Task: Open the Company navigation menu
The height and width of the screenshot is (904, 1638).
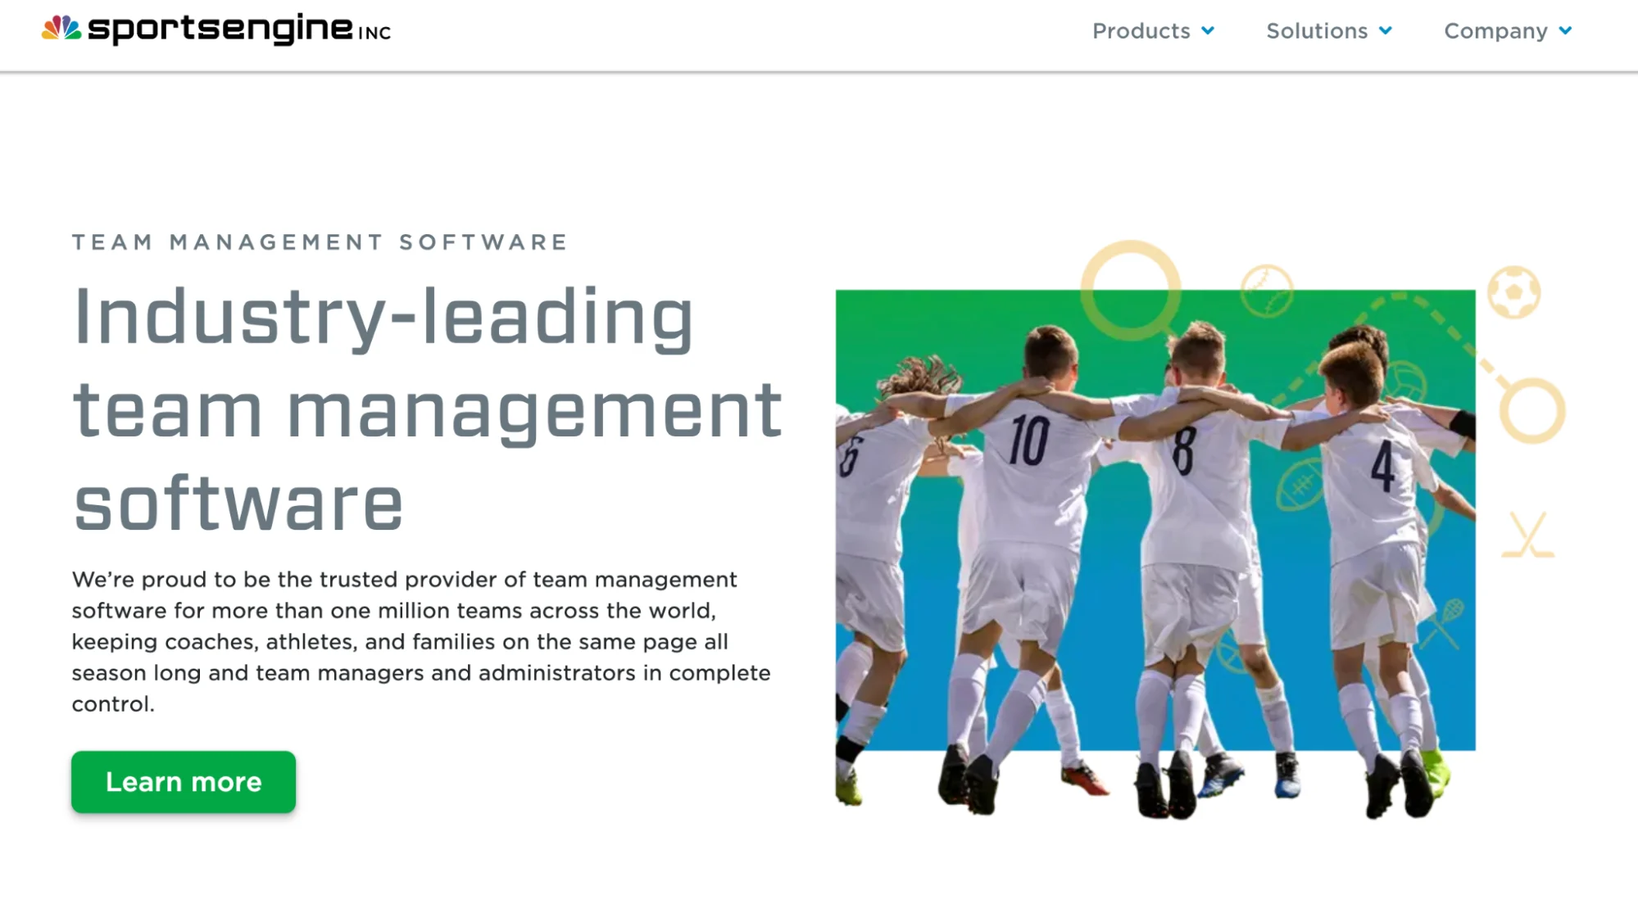Action: click(1497, 31)
